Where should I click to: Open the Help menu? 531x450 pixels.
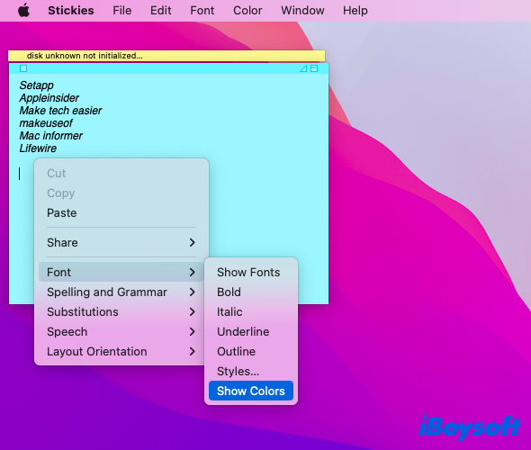click(x=355, y=11)
